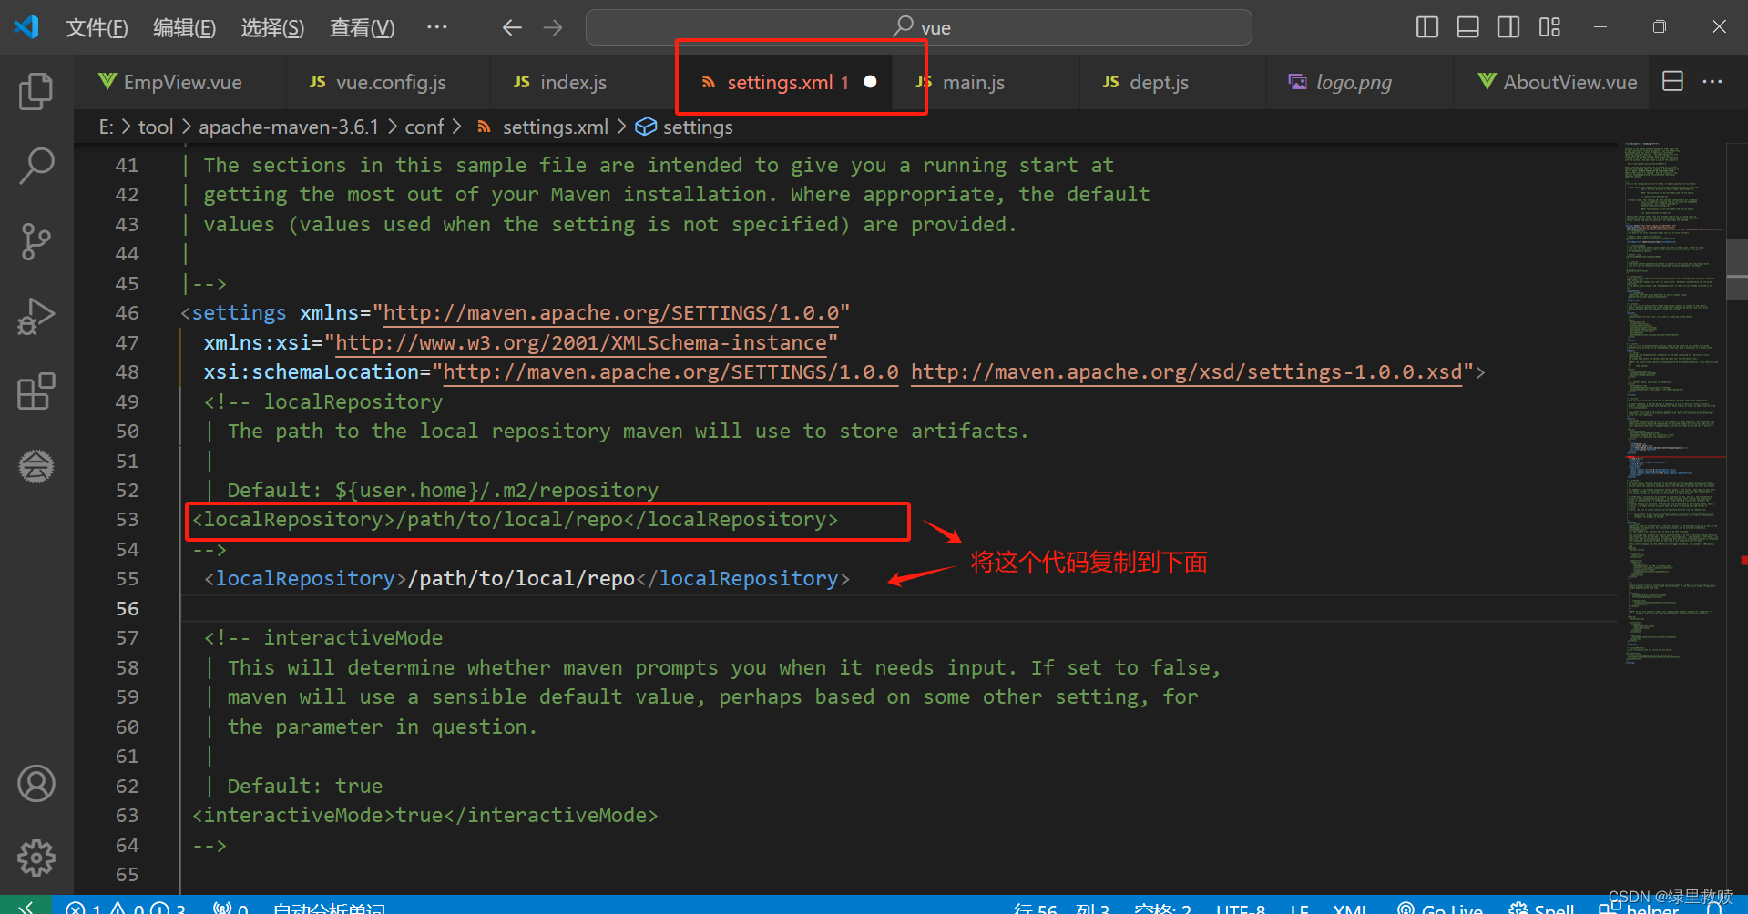The image size is (1748, 914).
Task: Open the Extensions view
Action: pyautogui.click(x=36, y=391)
